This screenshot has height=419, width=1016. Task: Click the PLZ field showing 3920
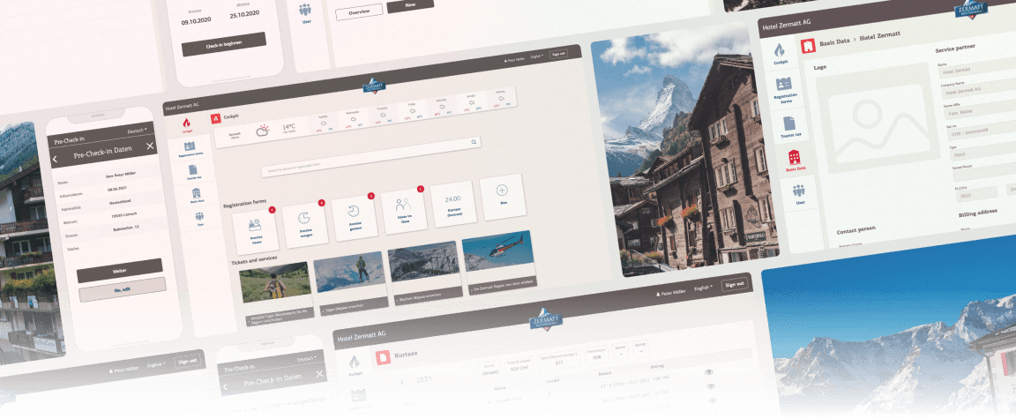[x=975, y=194]
